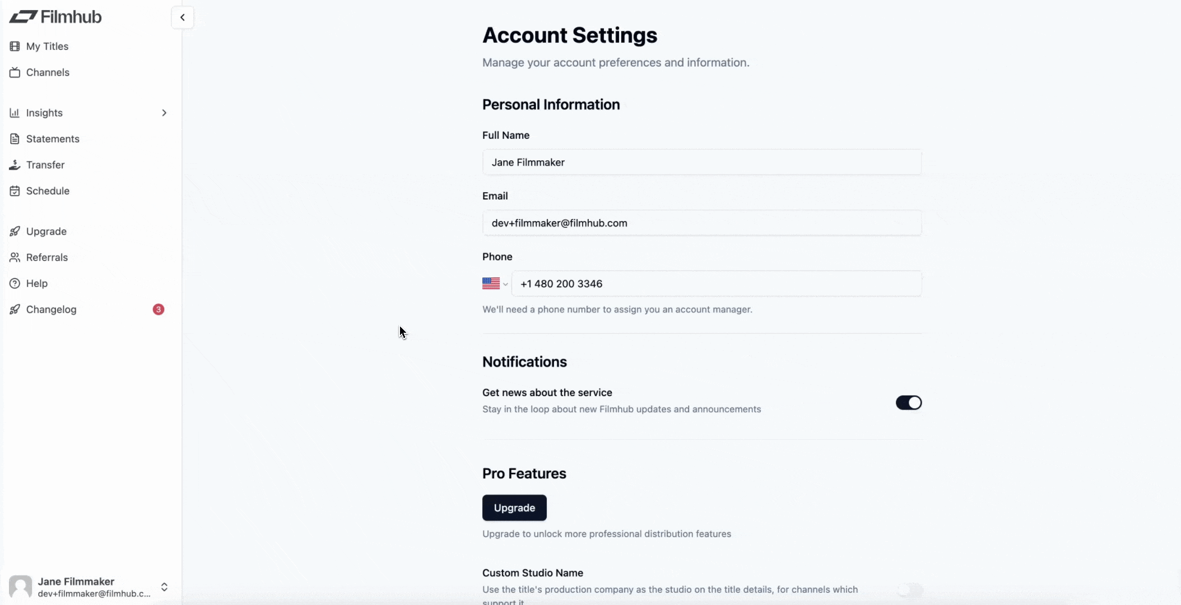
Task: Select the Upgrade menu item
Action: point(47,231)
